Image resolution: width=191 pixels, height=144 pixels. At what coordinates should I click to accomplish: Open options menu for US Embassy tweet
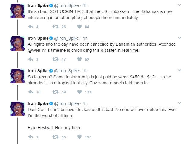click(x=179, y=5)
